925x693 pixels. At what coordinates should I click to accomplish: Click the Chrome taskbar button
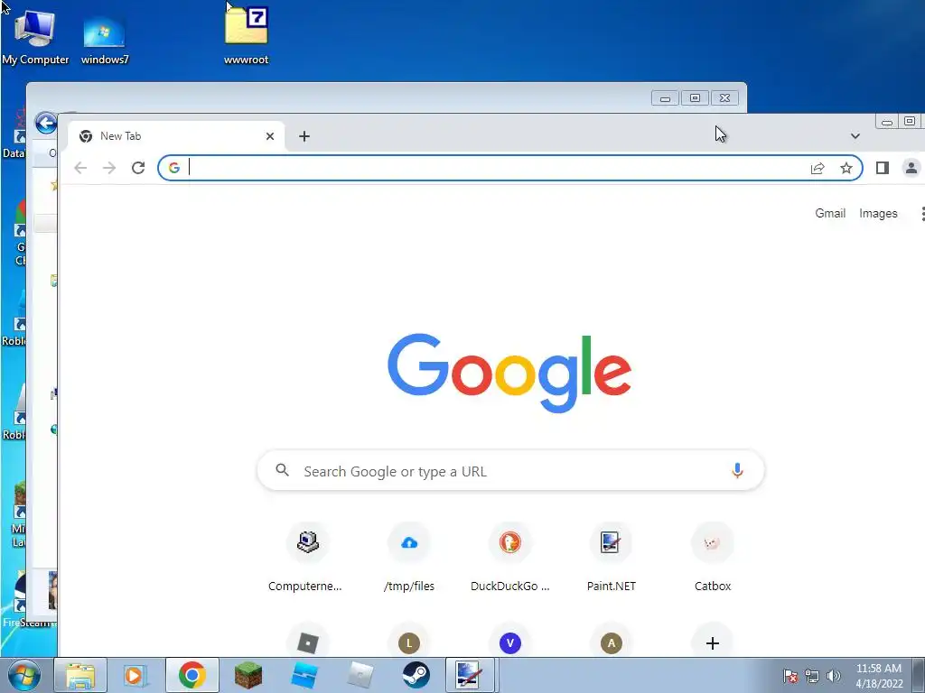pyautogui.click(x=192, y=675)
